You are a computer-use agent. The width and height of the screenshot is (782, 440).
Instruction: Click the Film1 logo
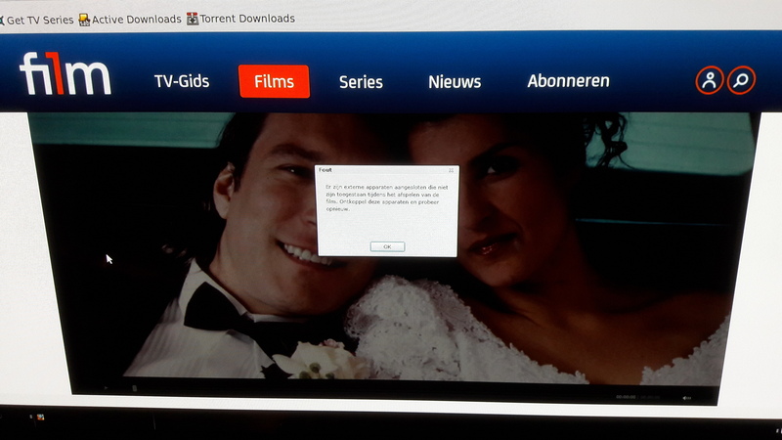(65, 76)
